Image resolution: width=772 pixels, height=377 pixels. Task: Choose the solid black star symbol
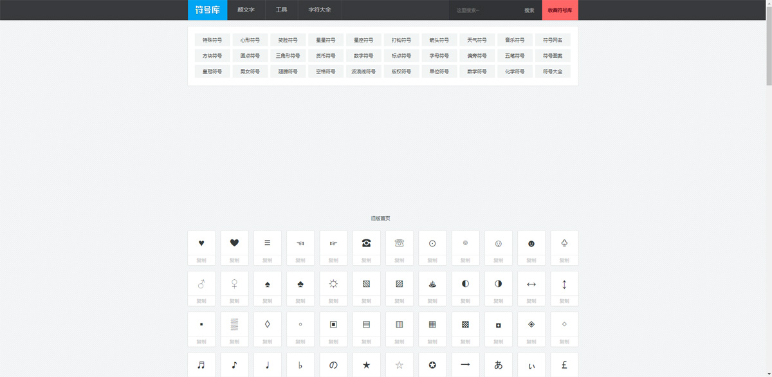point(366,365)
